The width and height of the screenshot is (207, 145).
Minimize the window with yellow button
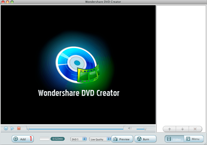[x=7, y=2]
